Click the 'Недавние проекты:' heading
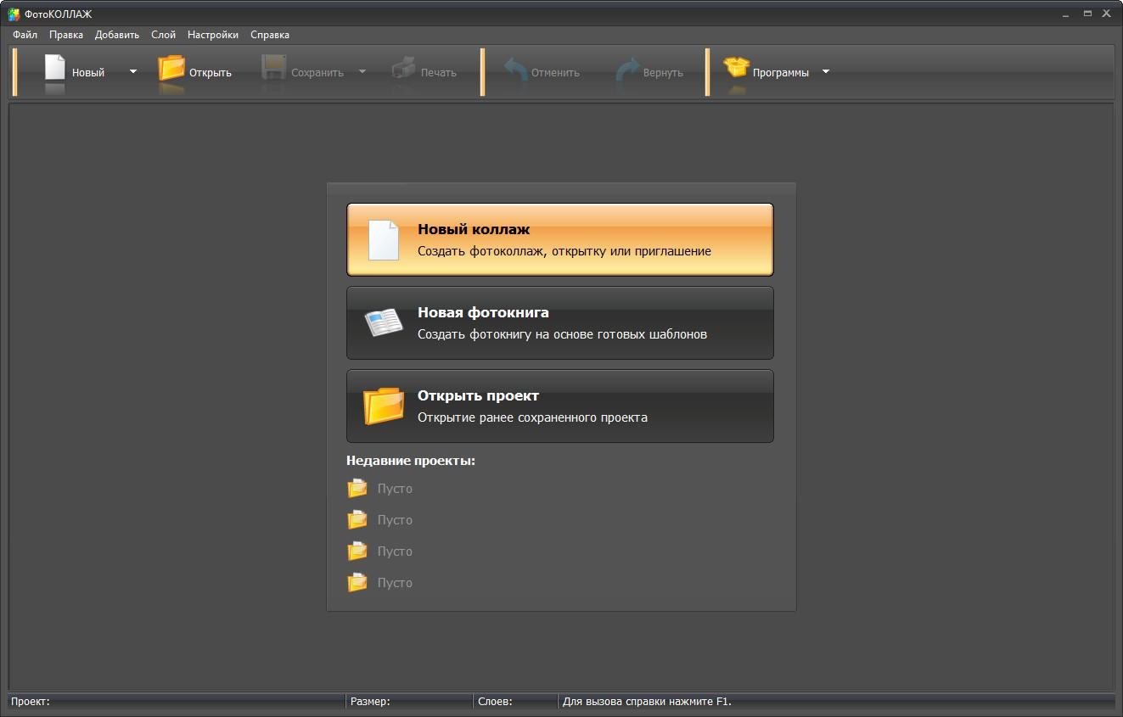 (411, 461)
